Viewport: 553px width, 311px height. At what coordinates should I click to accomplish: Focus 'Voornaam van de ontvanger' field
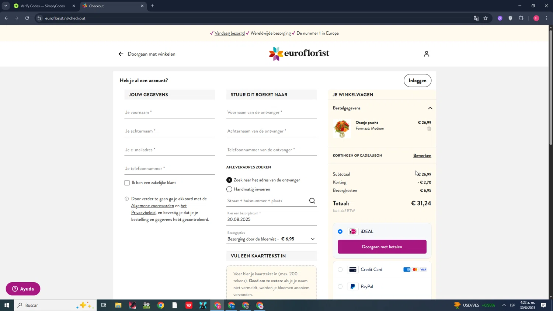tap(271, 112)
